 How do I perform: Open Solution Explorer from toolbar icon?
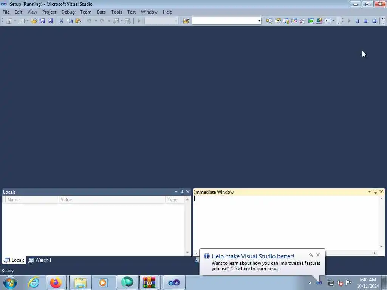pos(269,21)
